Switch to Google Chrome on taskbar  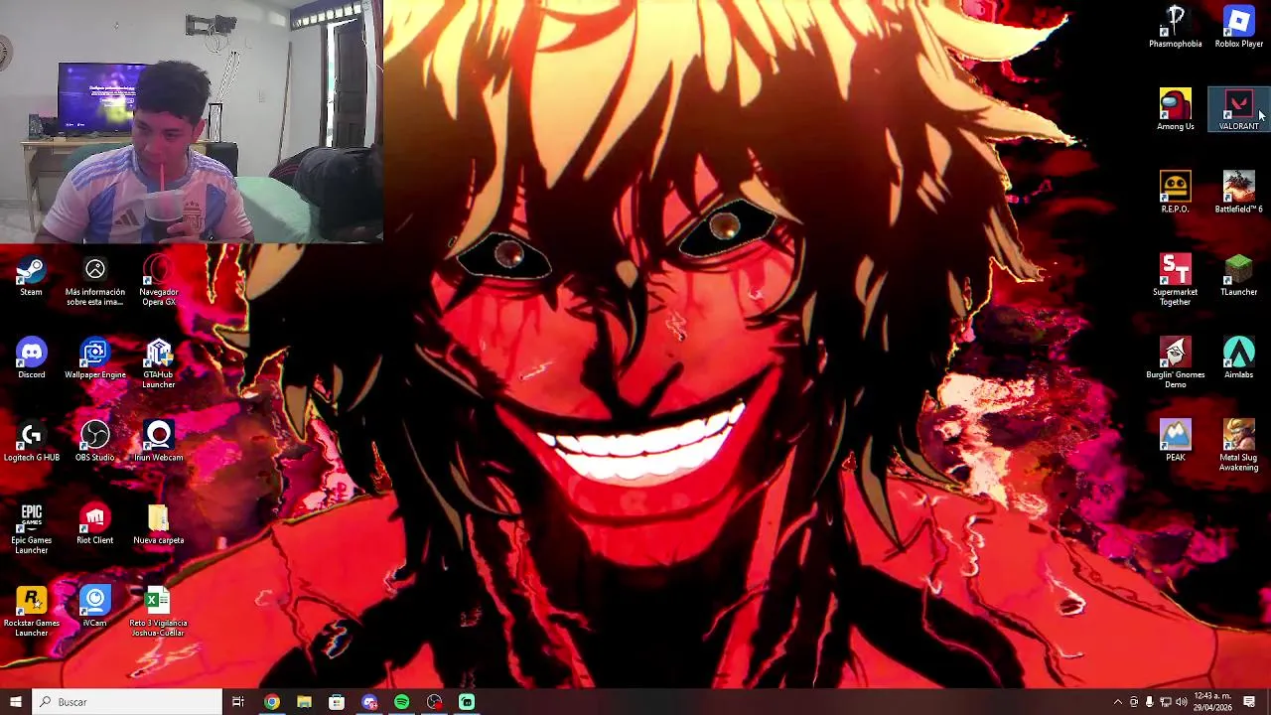271,702
